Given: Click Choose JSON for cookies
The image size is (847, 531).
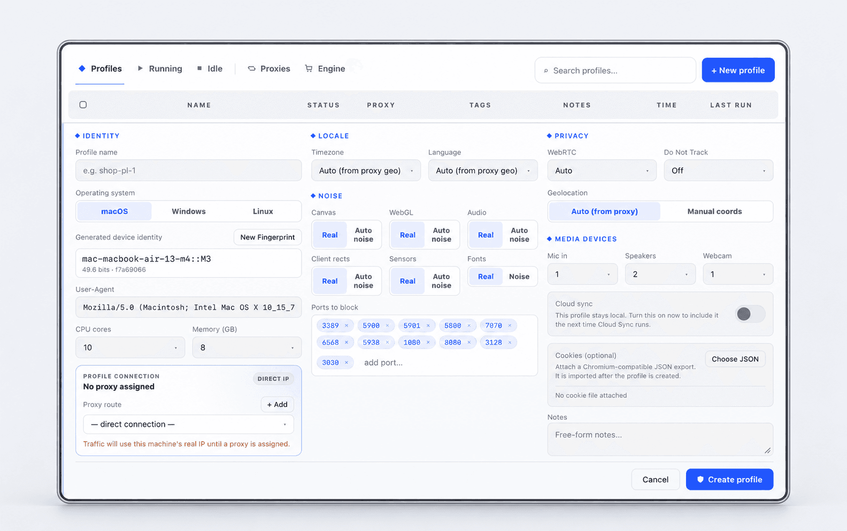Looking at the screenshot, I should (735, 359).
